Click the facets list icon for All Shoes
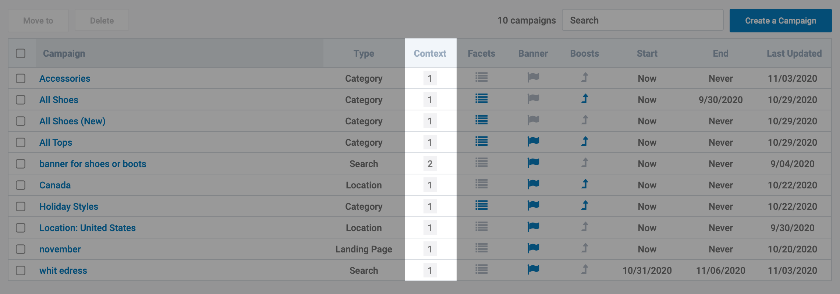840x294 pixels. [481, 99]
